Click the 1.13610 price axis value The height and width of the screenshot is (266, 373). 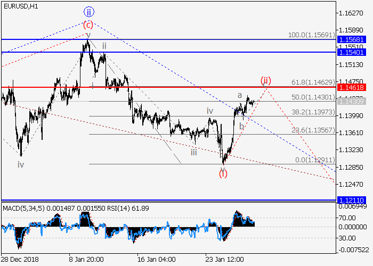point(351,132)
